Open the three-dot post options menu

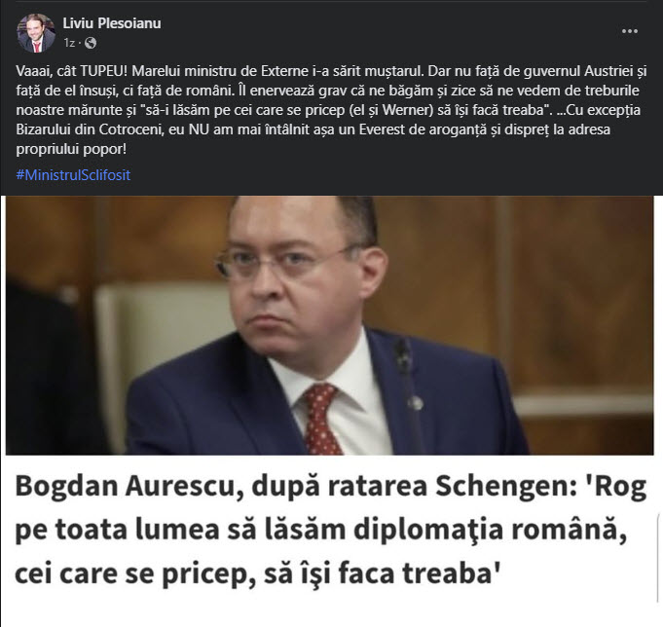pyautogui.click(x=629, y=31)
